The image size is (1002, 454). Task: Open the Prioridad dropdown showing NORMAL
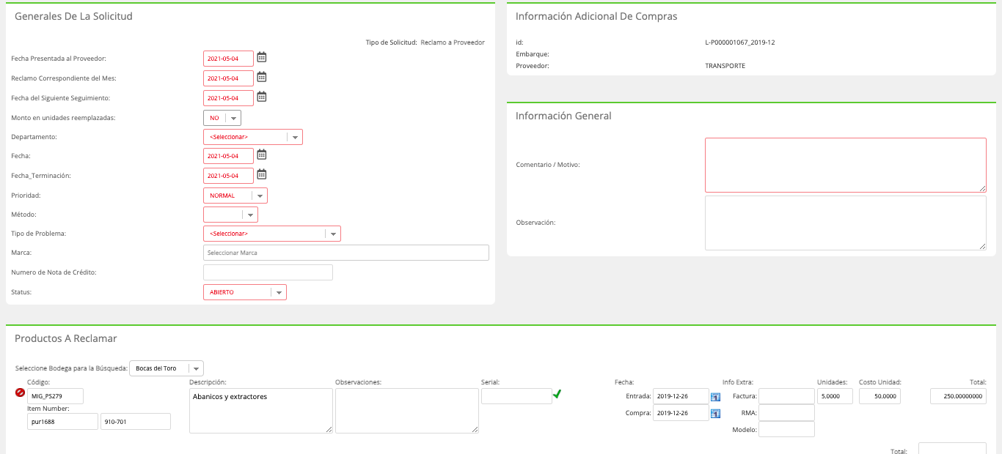(235, 196)
